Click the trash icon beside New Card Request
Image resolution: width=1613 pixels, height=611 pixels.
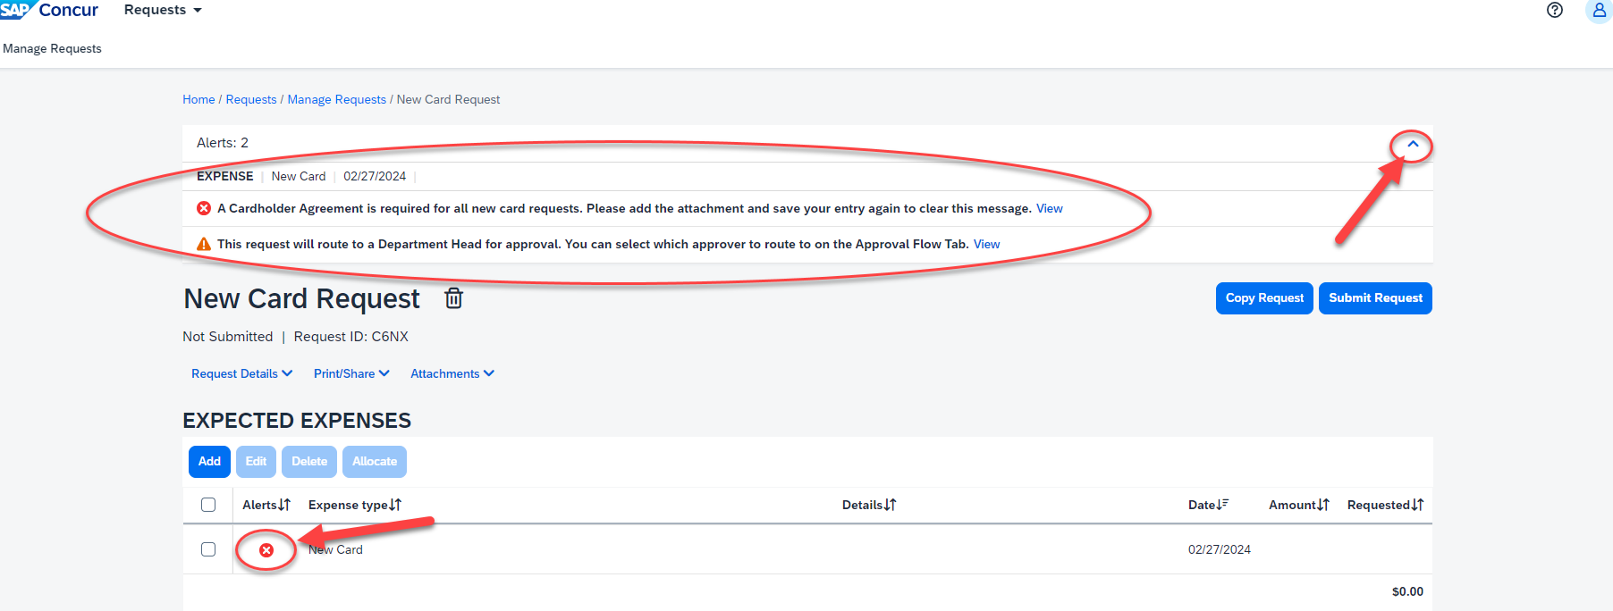pyautogui.click(x=453, y=298)
